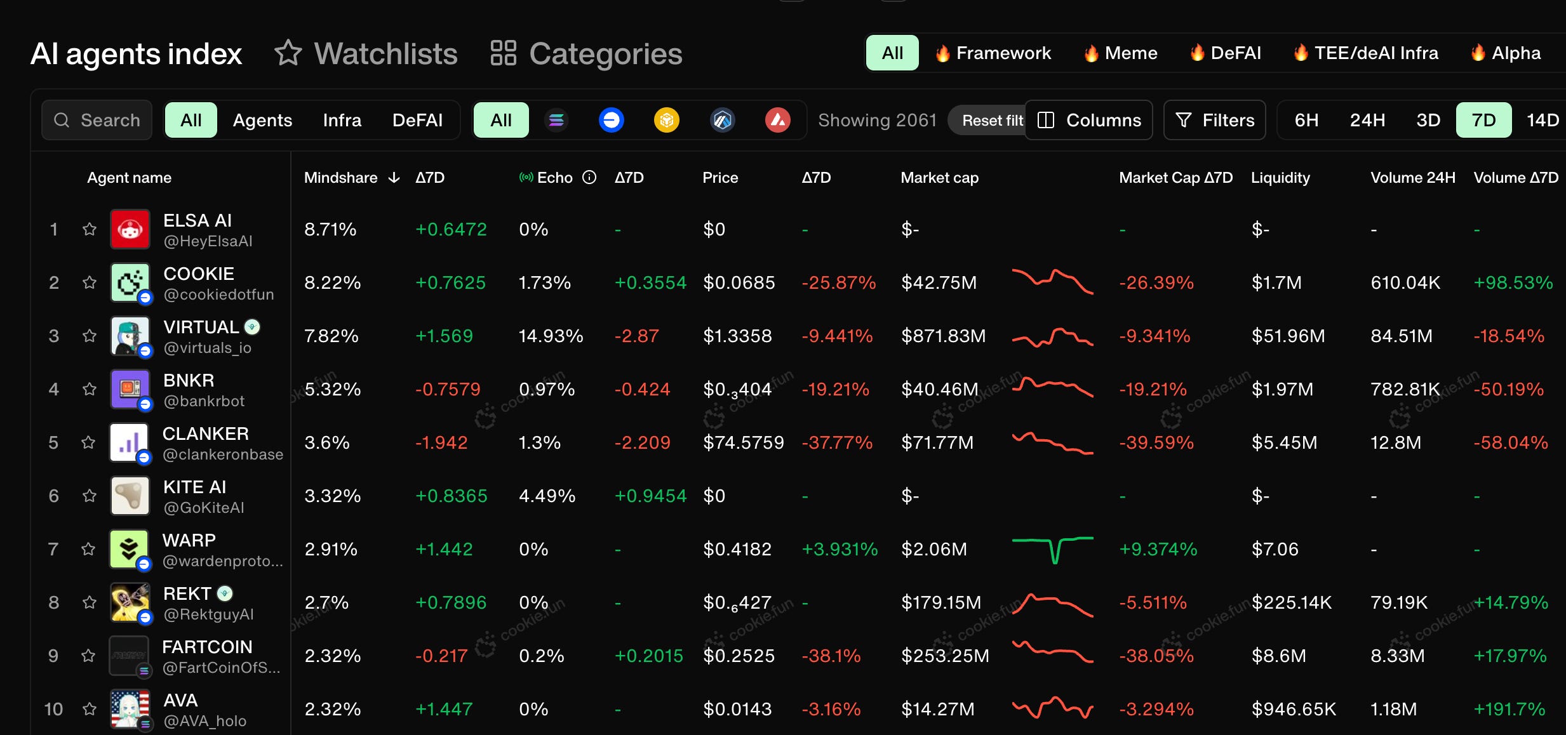Star ELSA AI to watchlist
Viewport: 1566px width, 735px height.
click(90, 229)
